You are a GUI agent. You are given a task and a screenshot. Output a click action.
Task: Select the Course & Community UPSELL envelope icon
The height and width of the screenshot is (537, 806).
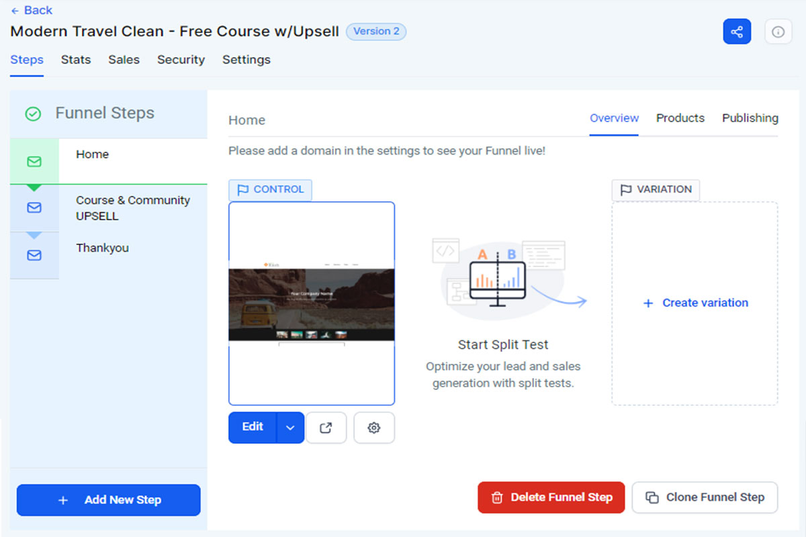(x=34, y=208)
